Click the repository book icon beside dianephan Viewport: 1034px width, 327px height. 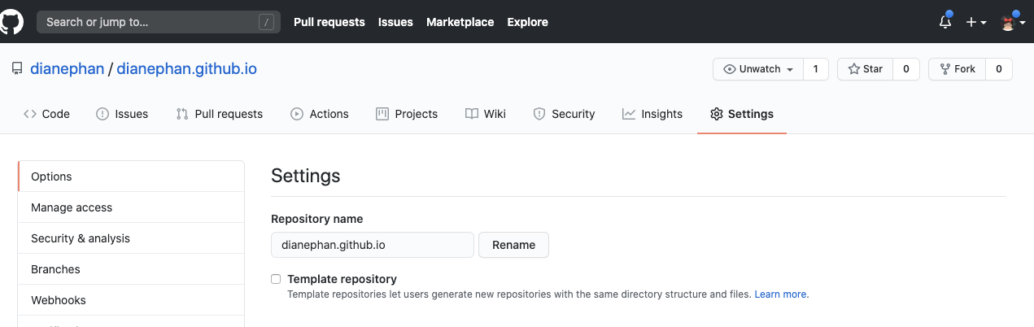[17, 69]
